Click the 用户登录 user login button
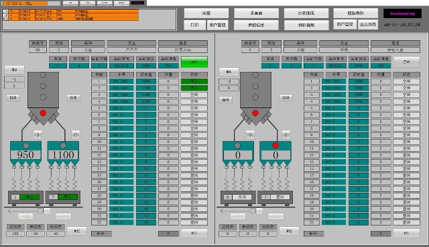Viewport: 429px width, 247px height. pyautogui.click(x=345, y=24)
